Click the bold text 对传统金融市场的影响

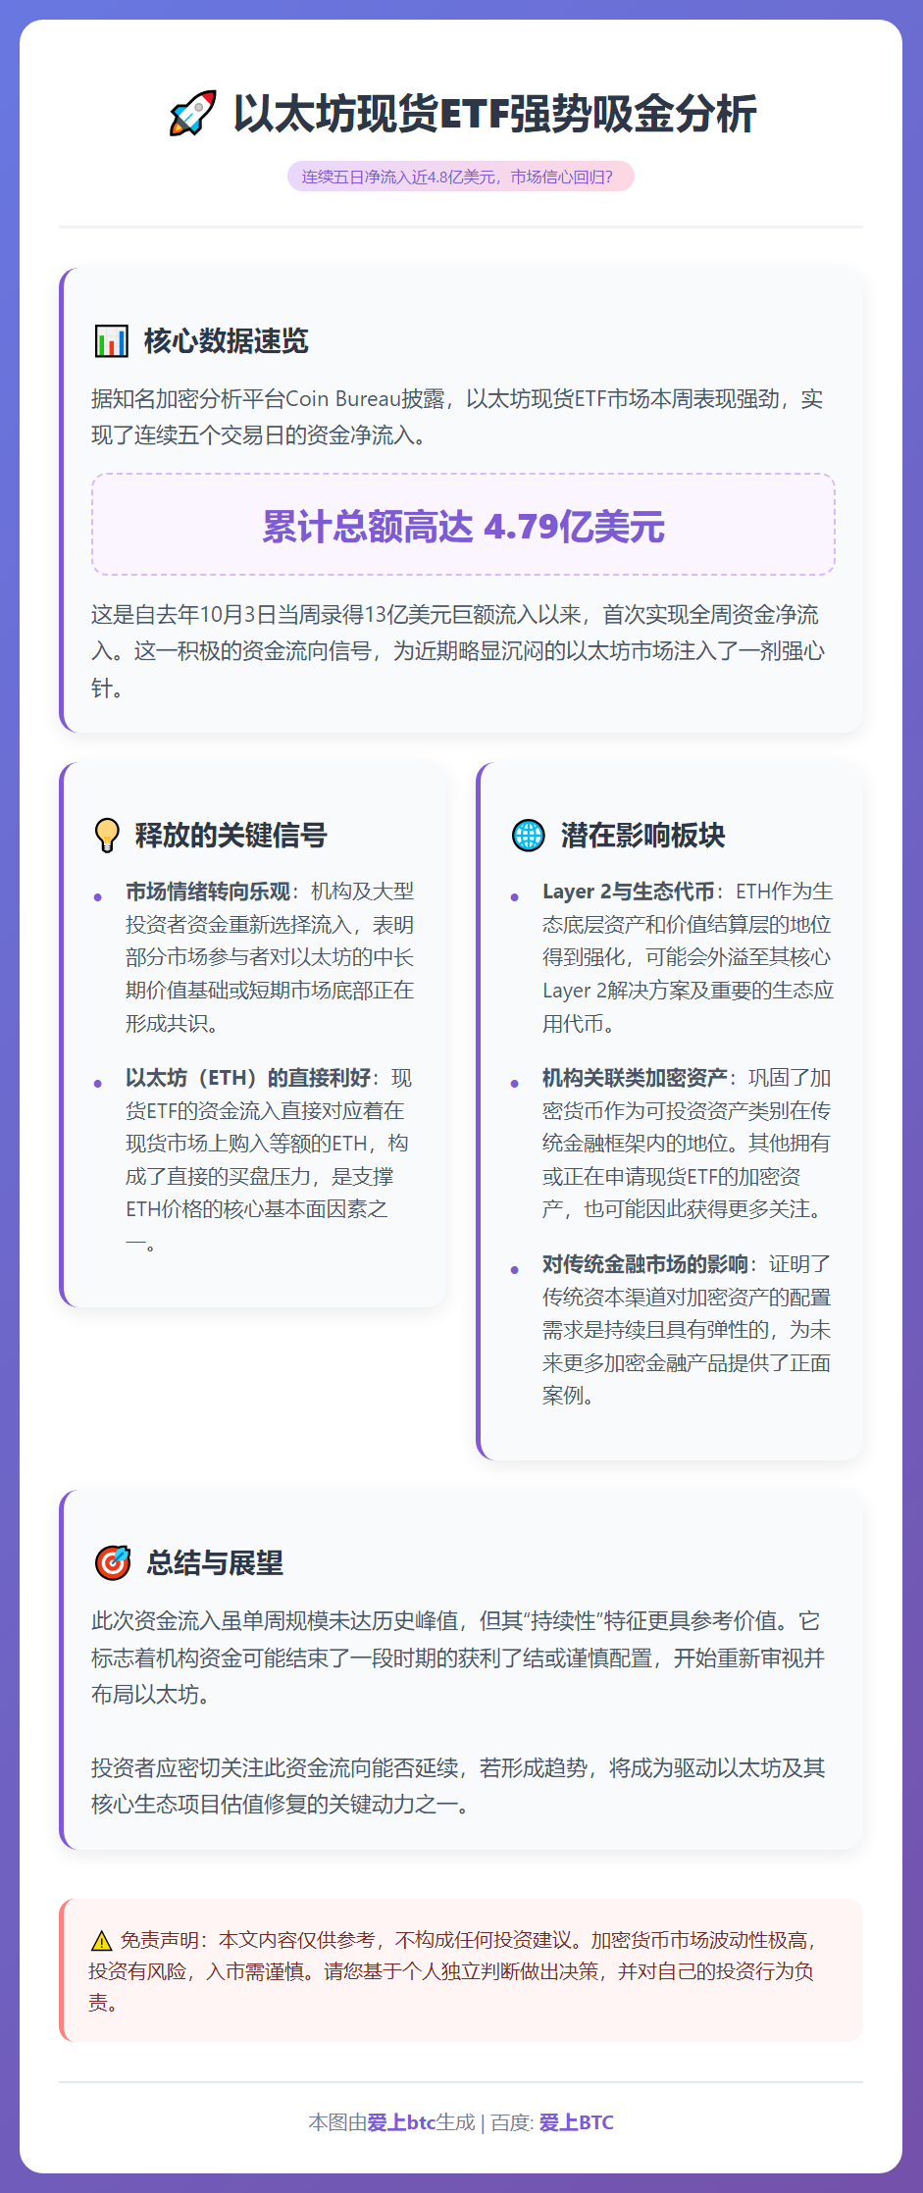tap(645, 1264)
